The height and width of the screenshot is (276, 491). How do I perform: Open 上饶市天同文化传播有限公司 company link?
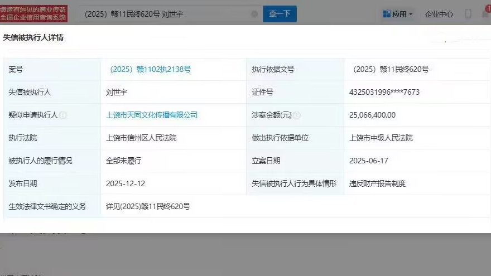coord(152,115)
